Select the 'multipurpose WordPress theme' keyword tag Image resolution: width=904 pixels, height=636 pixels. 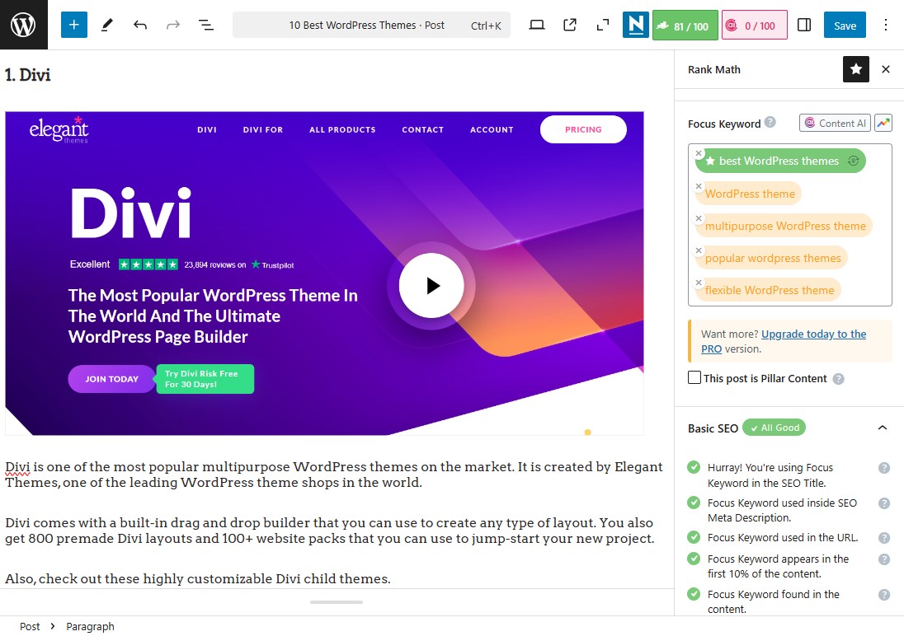point(785,226)
